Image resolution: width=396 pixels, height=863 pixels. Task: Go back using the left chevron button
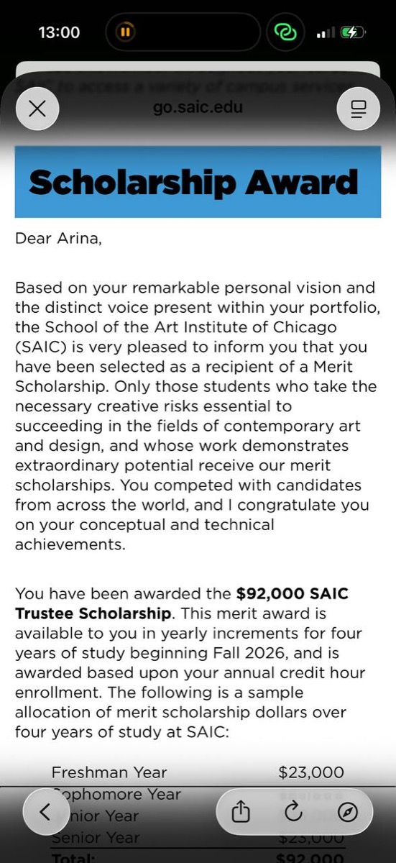45,812
